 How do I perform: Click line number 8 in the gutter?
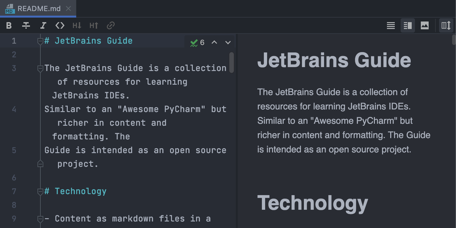pyautogui.click(x=14, y=205)
